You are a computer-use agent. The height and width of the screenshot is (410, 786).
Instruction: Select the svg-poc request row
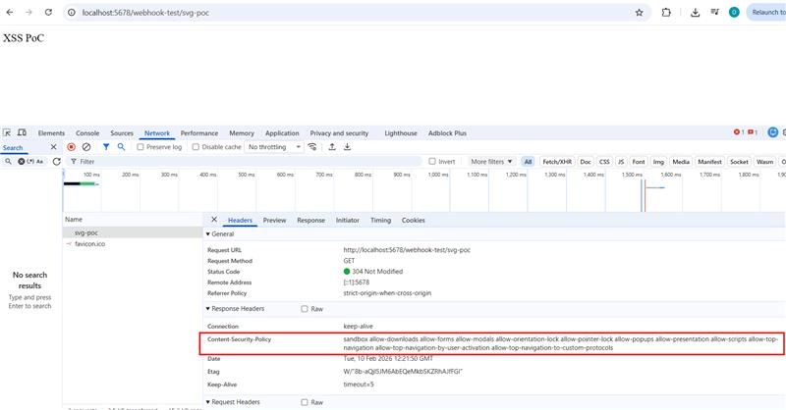pos(133,232)
